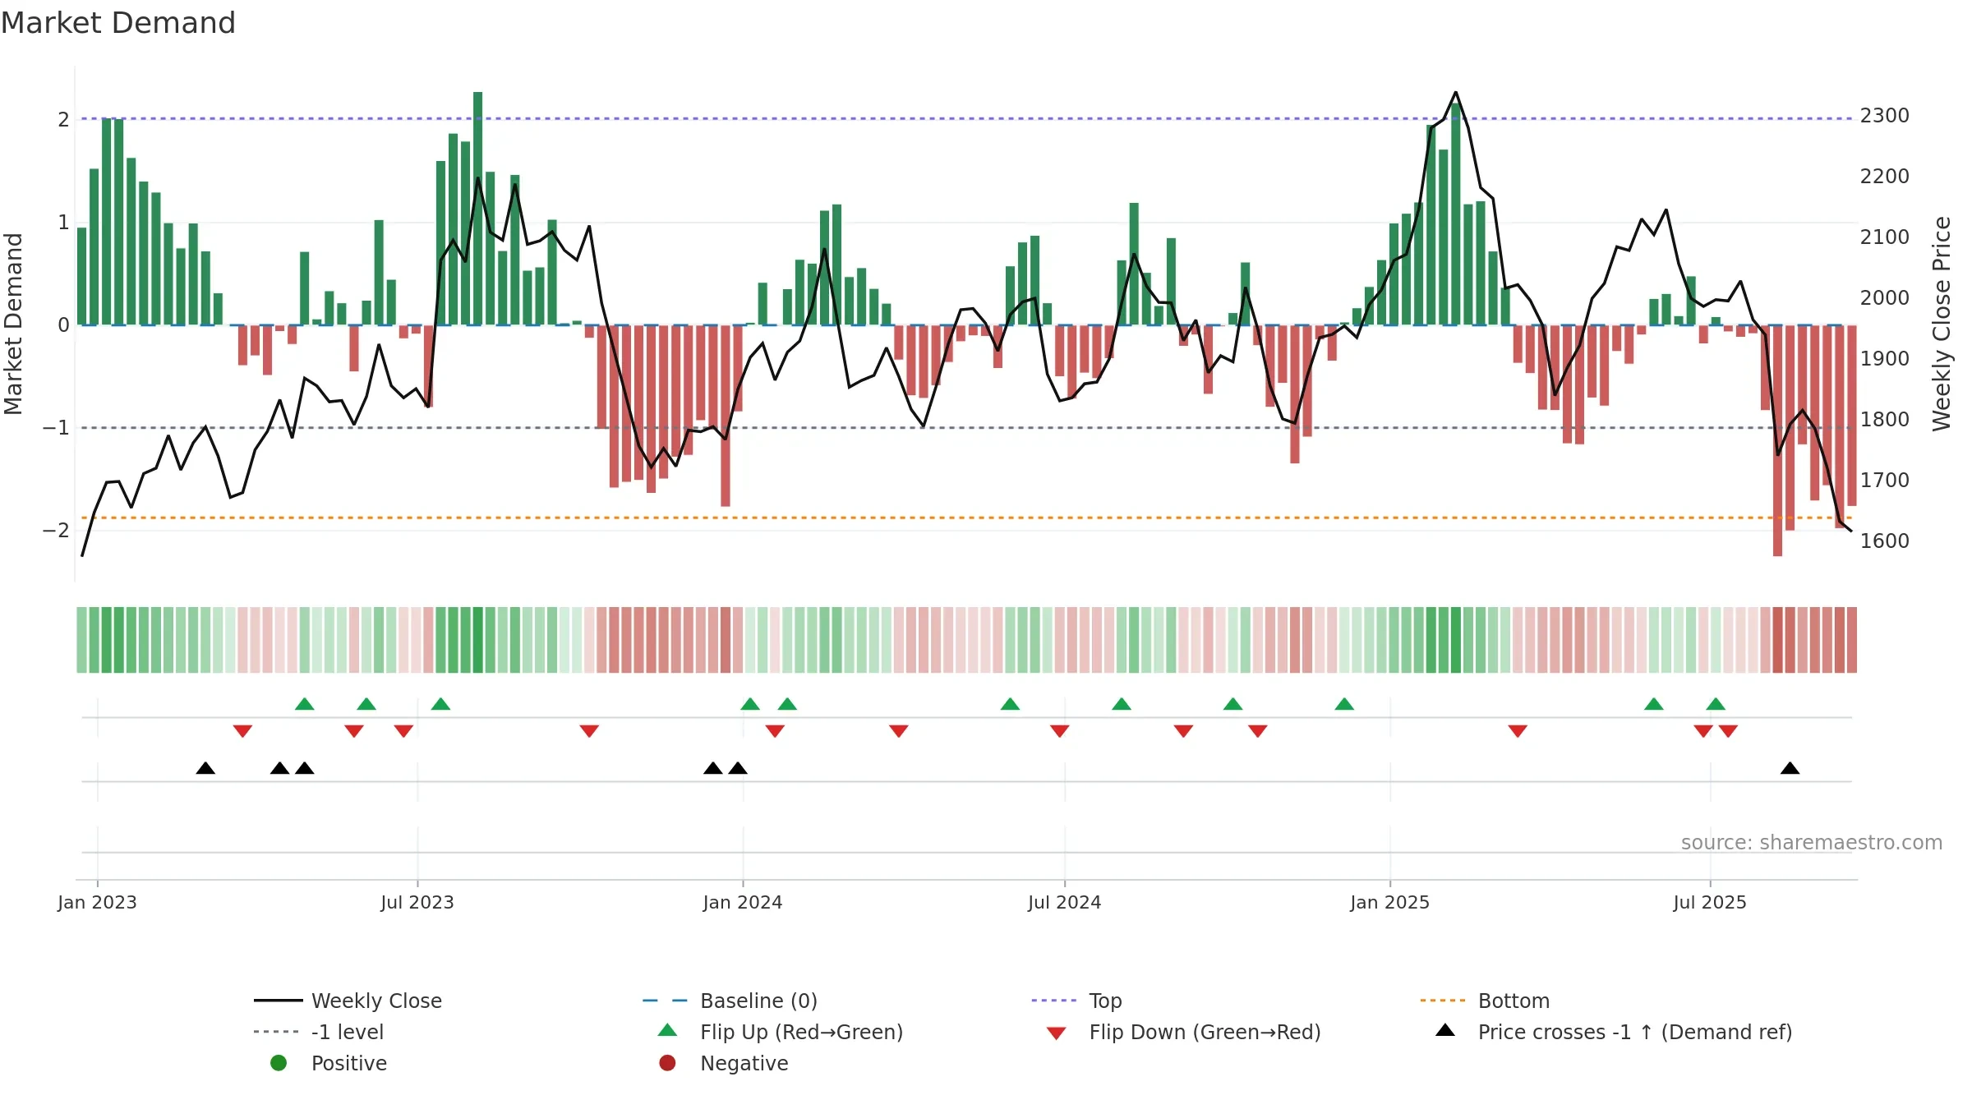Click the Jan 2024 axis label
1972x1109 pixels.
point(743,902)
